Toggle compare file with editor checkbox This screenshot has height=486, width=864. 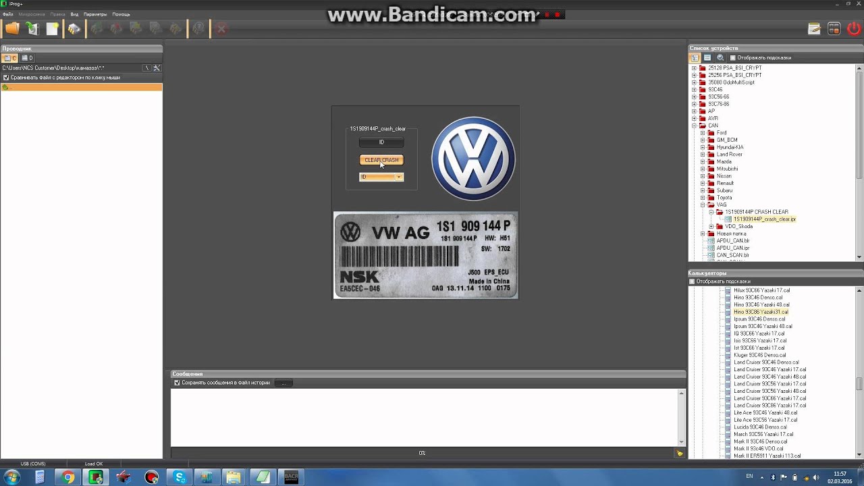coord(6,78)
